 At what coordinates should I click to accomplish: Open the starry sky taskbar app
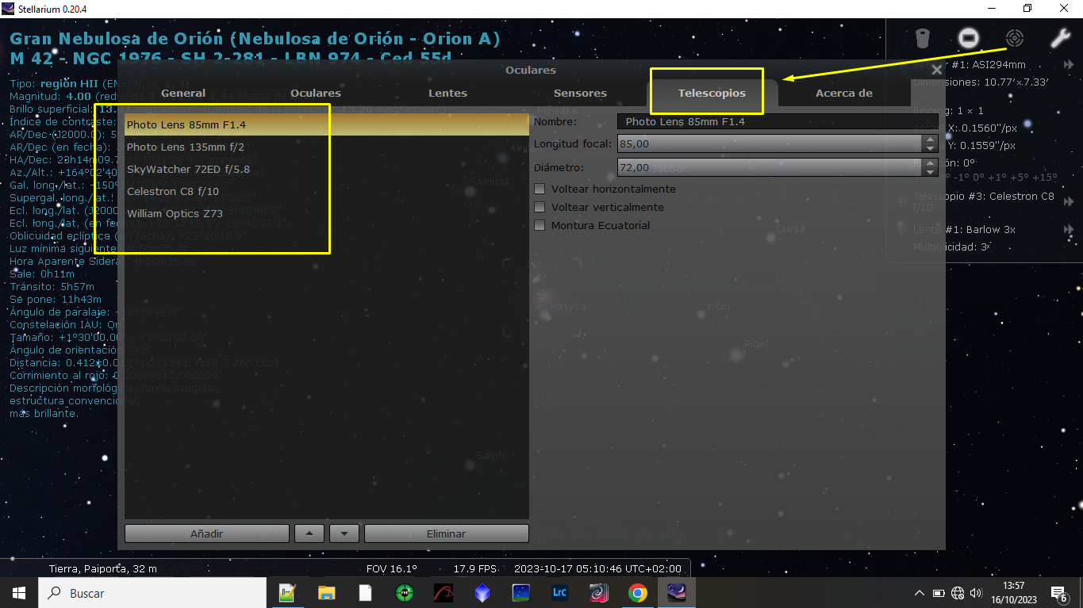521,593
